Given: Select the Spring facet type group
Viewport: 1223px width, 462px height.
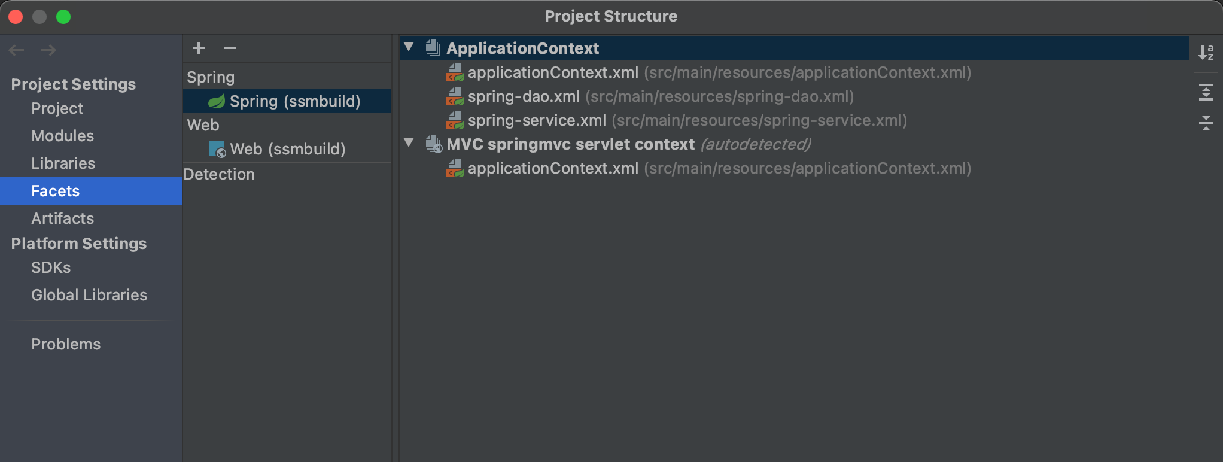Looking at the screenshot, I should point(211,77).
